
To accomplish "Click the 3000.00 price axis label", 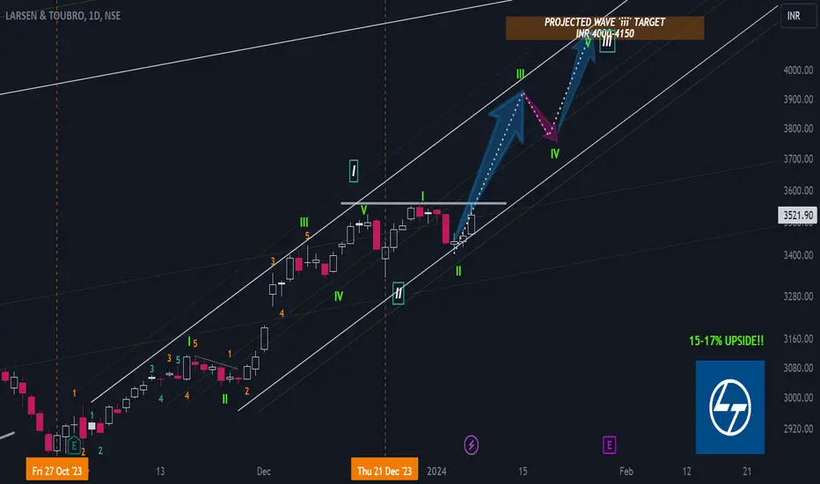I will 798,398.
